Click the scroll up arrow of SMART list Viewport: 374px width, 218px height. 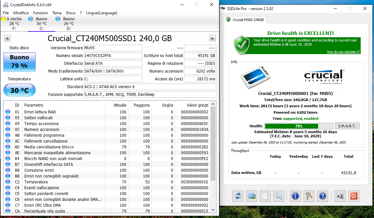(x=213, y=104)
